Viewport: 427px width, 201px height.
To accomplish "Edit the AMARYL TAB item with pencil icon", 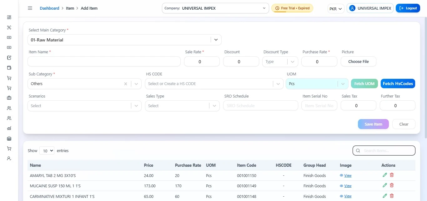I will click(384, 175).
